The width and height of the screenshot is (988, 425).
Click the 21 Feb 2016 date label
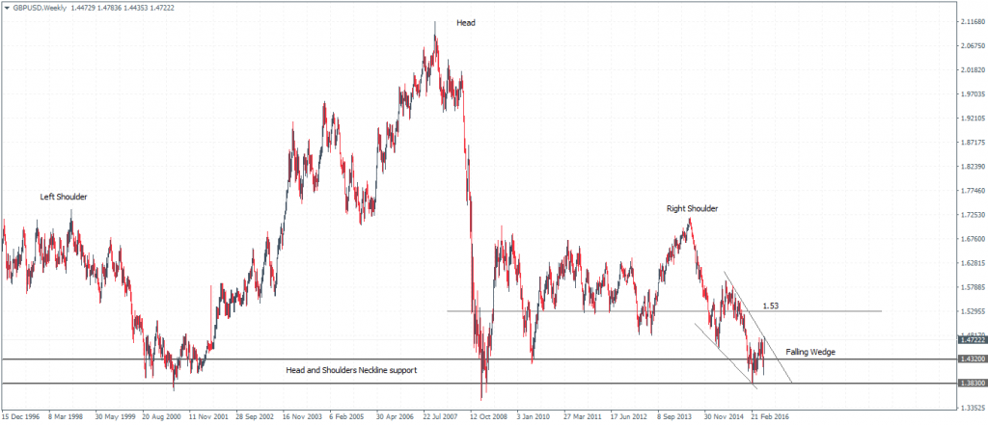coord(769,417)
